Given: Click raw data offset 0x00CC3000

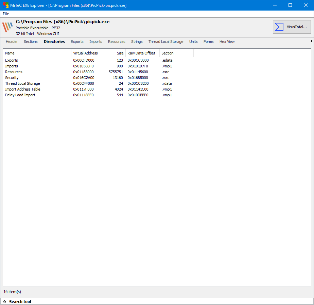Looking at the screenshot, I should coord(138,60).
